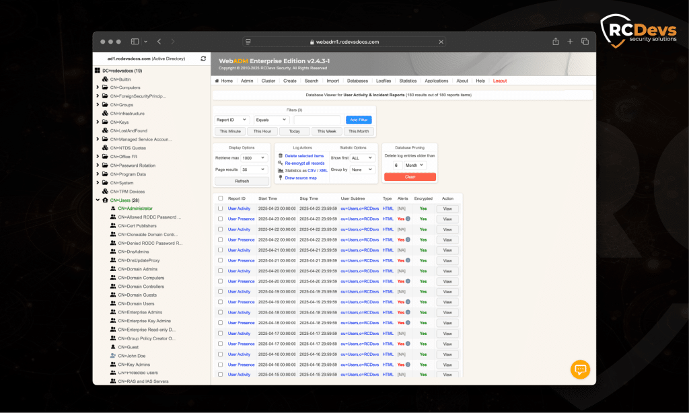Click the browser forward arrow
Image resolution: width=689 pixels, height=413 pixels.
click(173, 42)
